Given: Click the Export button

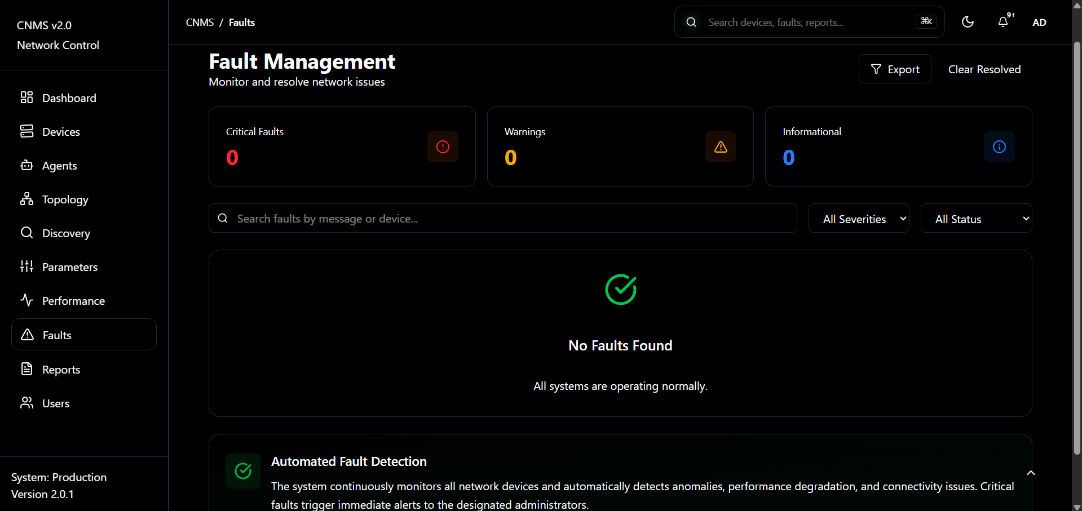Looking at the screenshot, I should [895, 69].
